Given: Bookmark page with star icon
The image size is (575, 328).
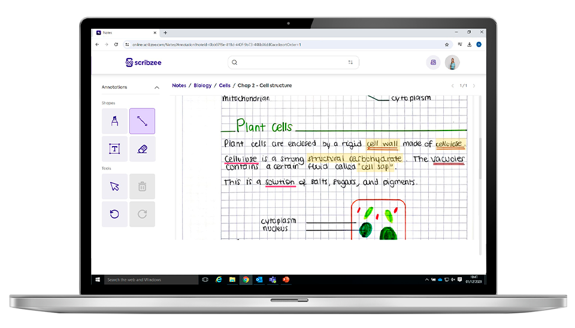Looking at the screenshot, I should (447, 45).
